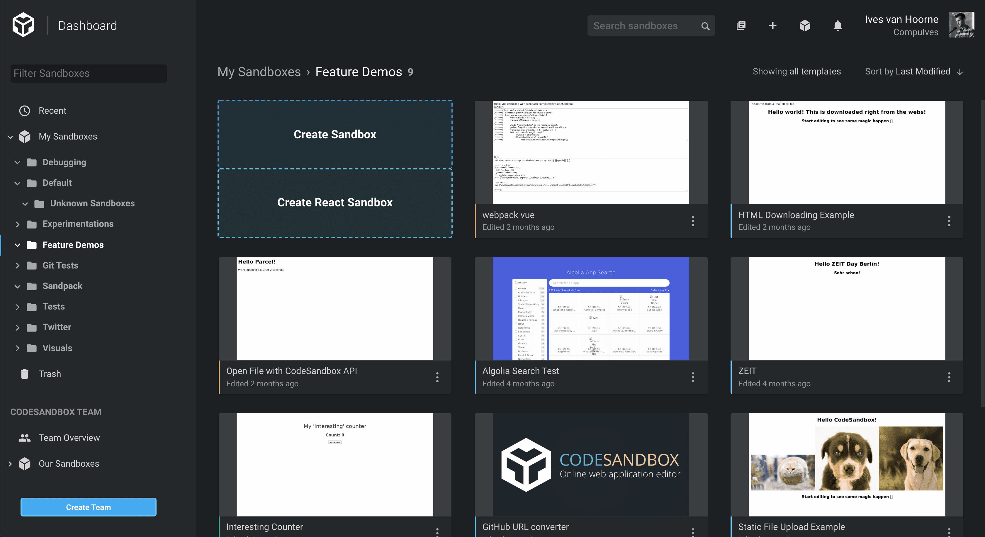Open the documents list icon in header

pyautogui.click(x=741, y=26)
